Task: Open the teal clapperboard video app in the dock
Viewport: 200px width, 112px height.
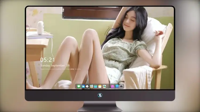Action: coord(95,87)
